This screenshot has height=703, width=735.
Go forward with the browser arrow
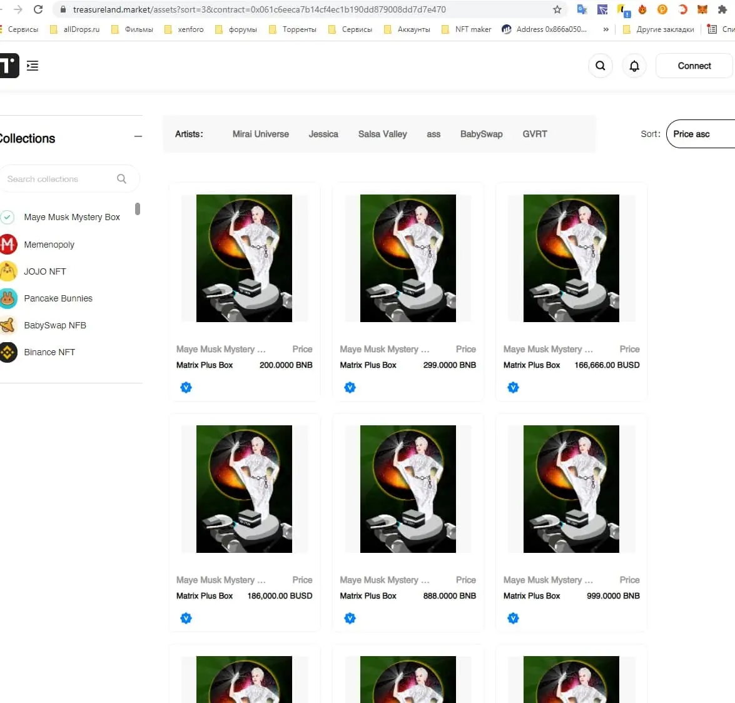click(x=18, y=9)
